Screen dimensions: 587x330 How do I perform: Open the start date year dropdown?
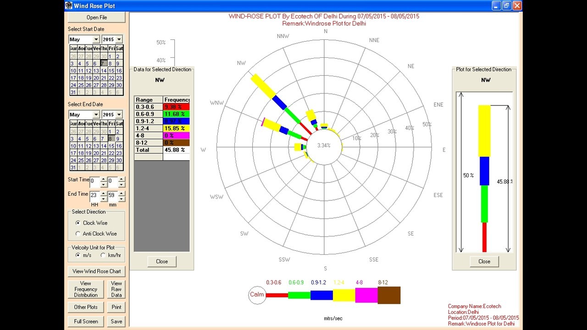[x=119, y=39]
